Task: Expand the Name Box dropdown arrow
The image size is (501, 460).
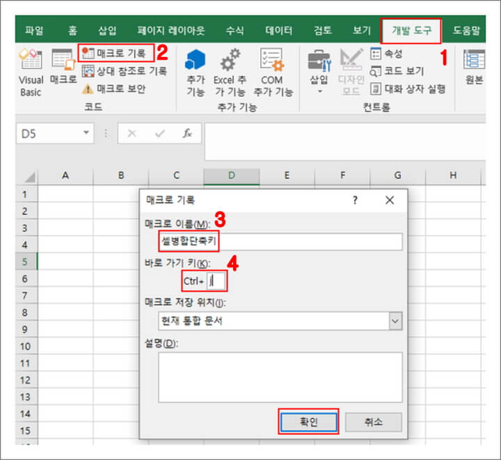Action: 86,132
